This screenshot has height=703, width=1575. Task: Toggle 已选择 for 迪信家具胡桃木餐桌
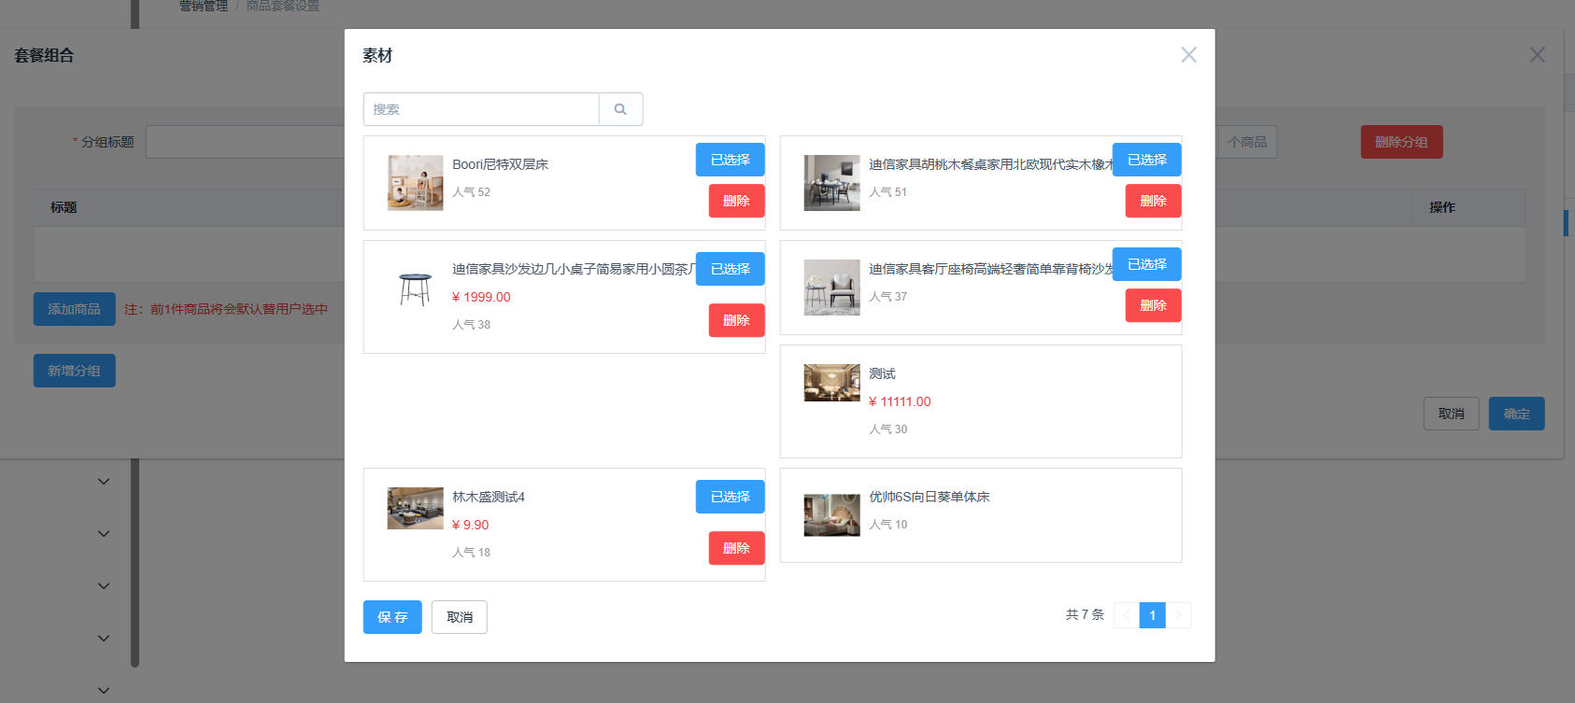1146,160
